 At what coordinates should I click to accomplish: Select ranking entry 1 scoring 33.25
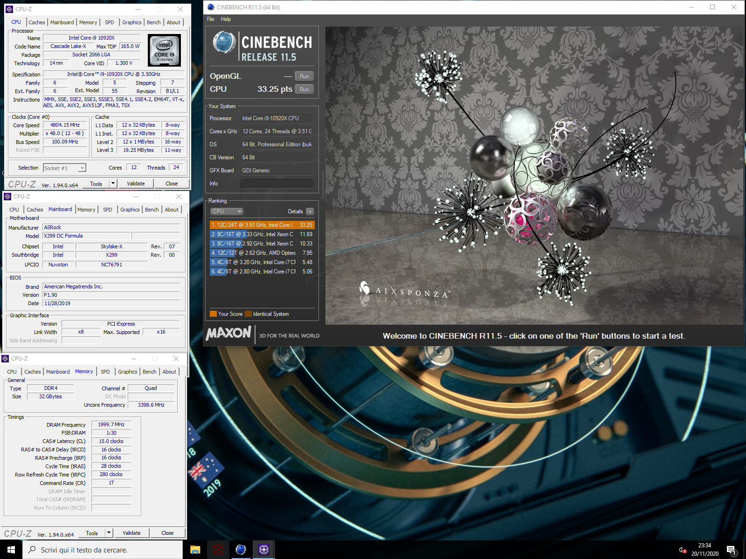pyautogui.click(x=262, y=225)
